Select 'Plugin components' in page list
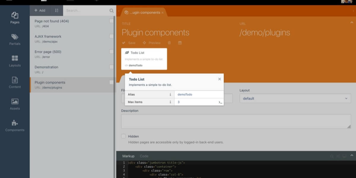Screen dimensions: 356x178 72,85
